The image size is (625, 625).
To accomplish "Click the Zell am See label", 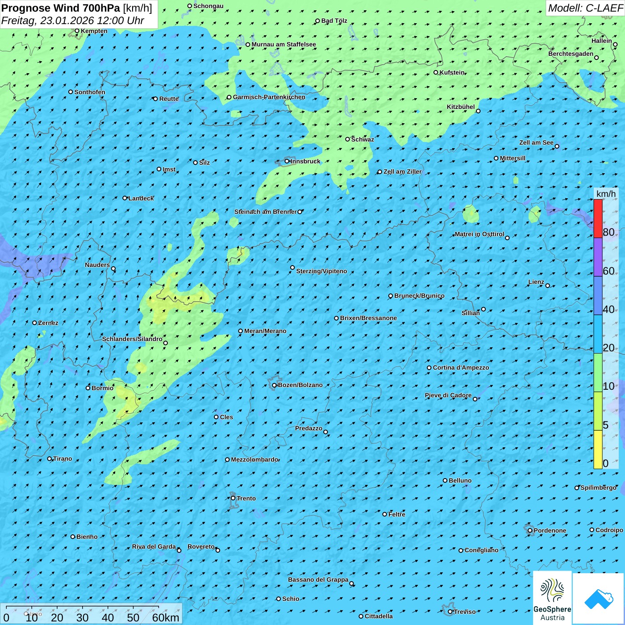I will pyautogui.click(x=536, y=142).
